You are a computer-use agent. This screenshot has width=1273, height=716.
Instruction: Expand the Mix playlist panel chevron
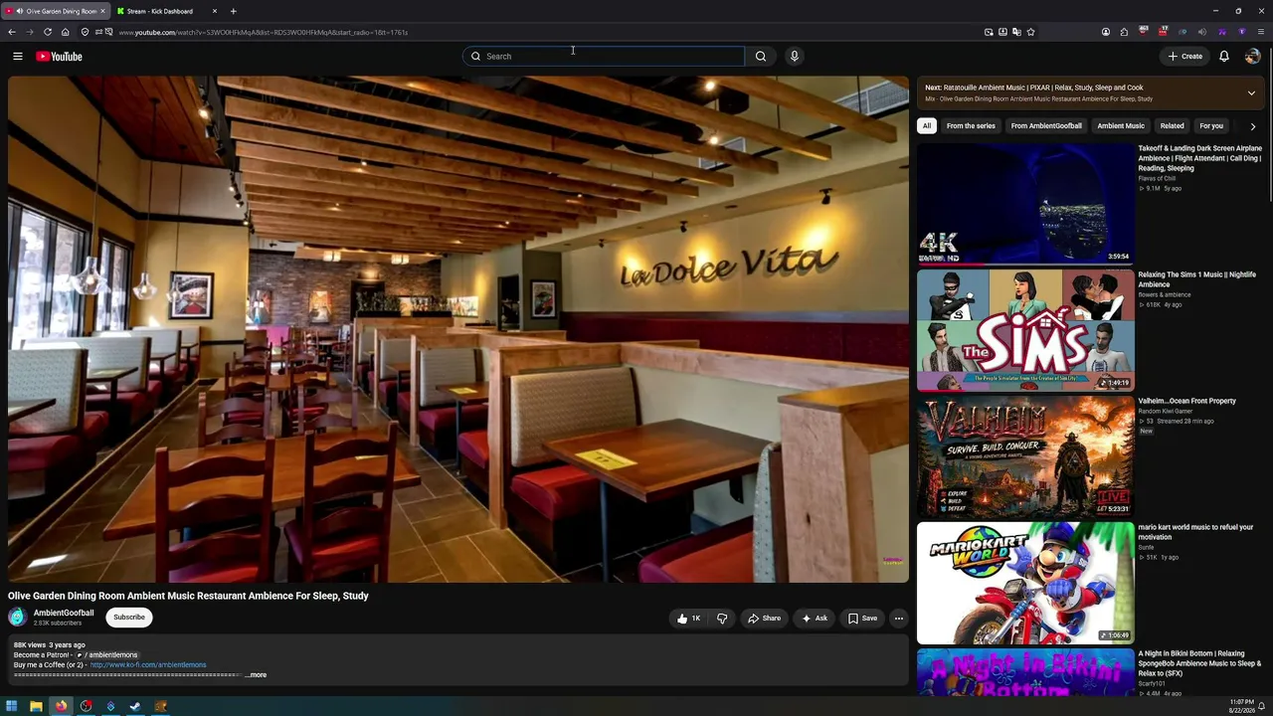coord(1251,92)
